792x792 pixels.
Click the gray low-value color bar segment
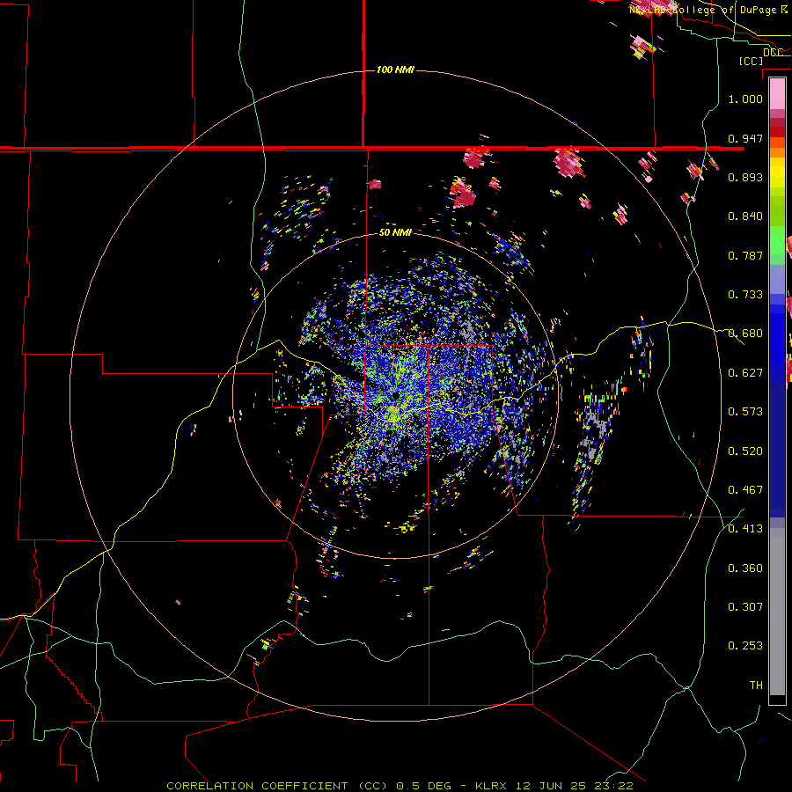click(777, 612)
